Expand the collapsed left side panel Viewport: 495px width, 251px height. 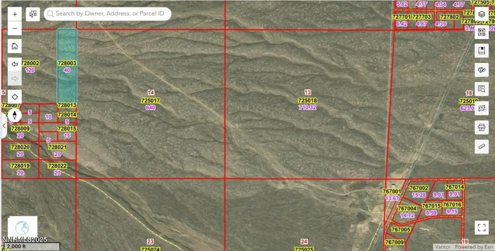4,126
